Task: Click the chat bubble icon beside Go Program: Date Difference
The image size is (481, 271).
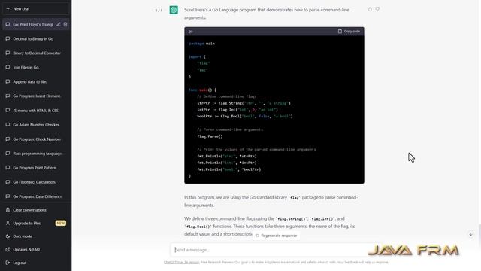Action: click(8, 196)
